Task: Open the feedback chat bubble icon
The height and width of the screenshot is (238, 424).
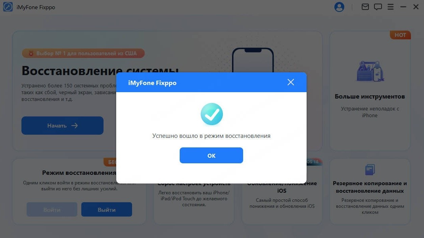Action: click(x=378, y=7)
